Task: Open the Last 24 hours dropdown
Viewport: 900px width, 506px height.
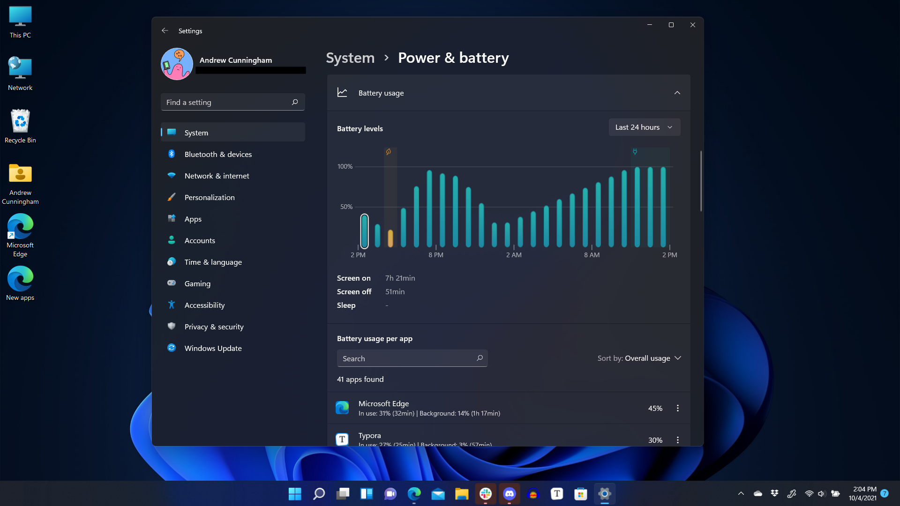Action: (645, 127)
